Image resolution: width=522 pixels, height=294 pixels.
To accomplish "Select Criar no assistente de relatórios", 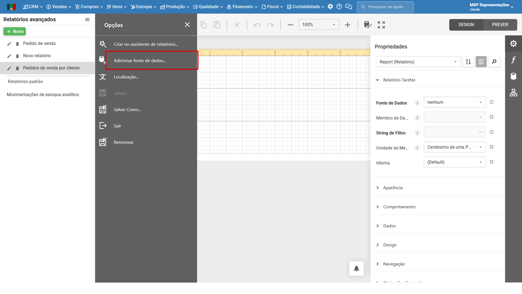I will (x=146, y=44).
